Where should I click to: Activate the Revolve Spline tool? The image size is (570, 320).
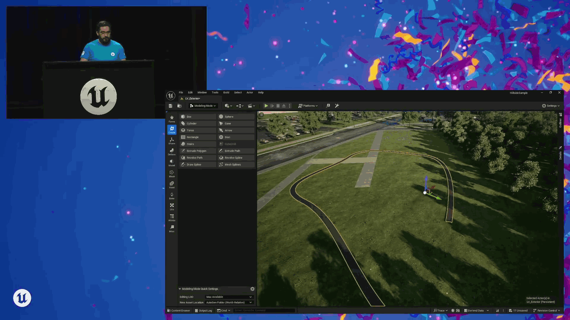point(236,158)
